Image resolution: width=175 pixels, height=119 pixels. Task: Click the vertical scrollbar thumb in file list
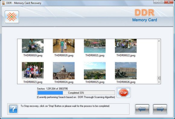159,78
